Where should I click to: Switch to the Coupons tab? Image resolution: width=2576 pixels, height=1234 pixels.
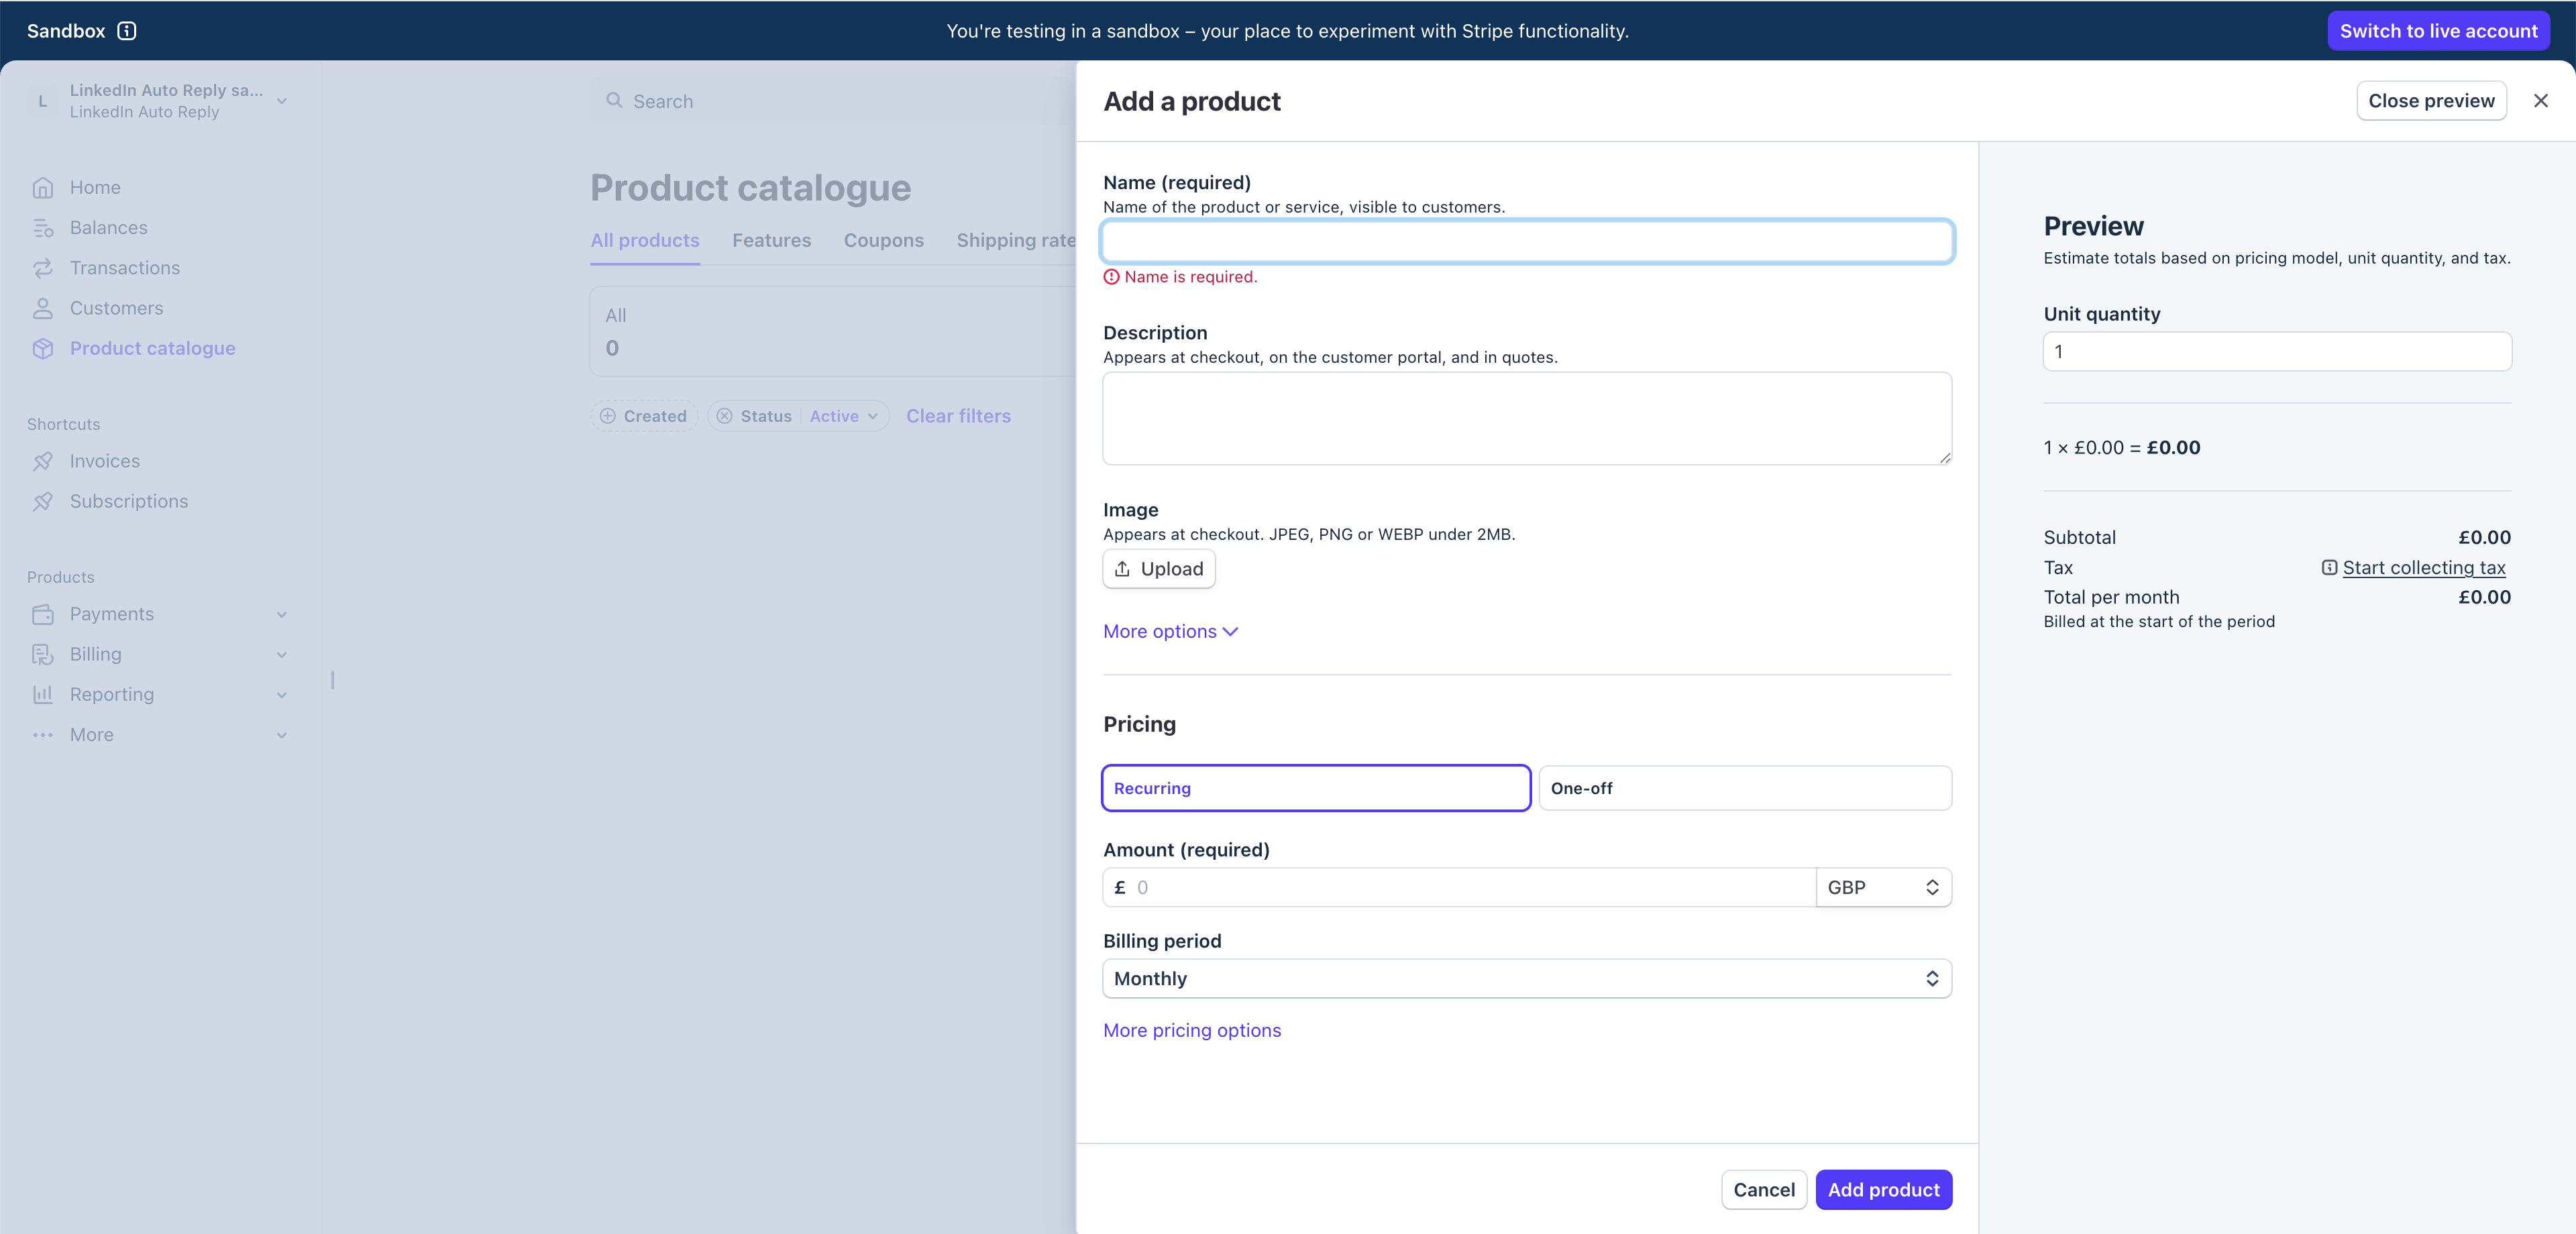tap(883, 240)
